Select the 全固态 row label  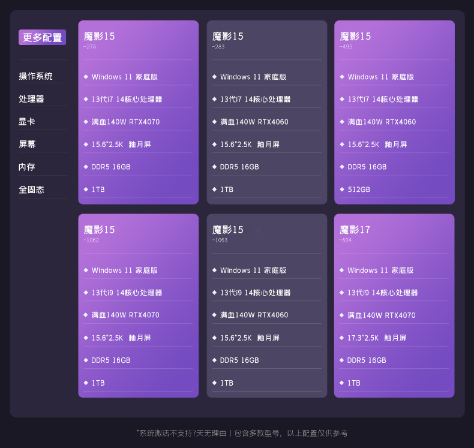[31, 190]
